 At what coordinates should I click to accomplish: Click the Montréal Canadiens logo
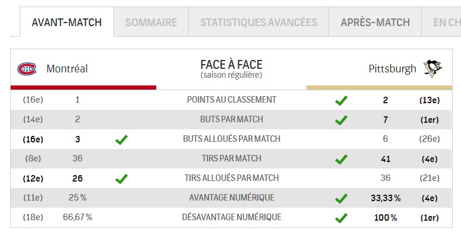tap(27, 69)
